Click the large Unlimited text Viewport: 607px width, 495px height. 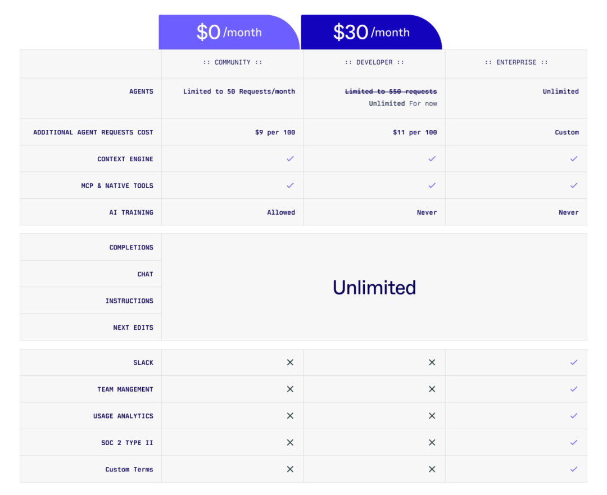pyautogui.click(x=374, y=287)
